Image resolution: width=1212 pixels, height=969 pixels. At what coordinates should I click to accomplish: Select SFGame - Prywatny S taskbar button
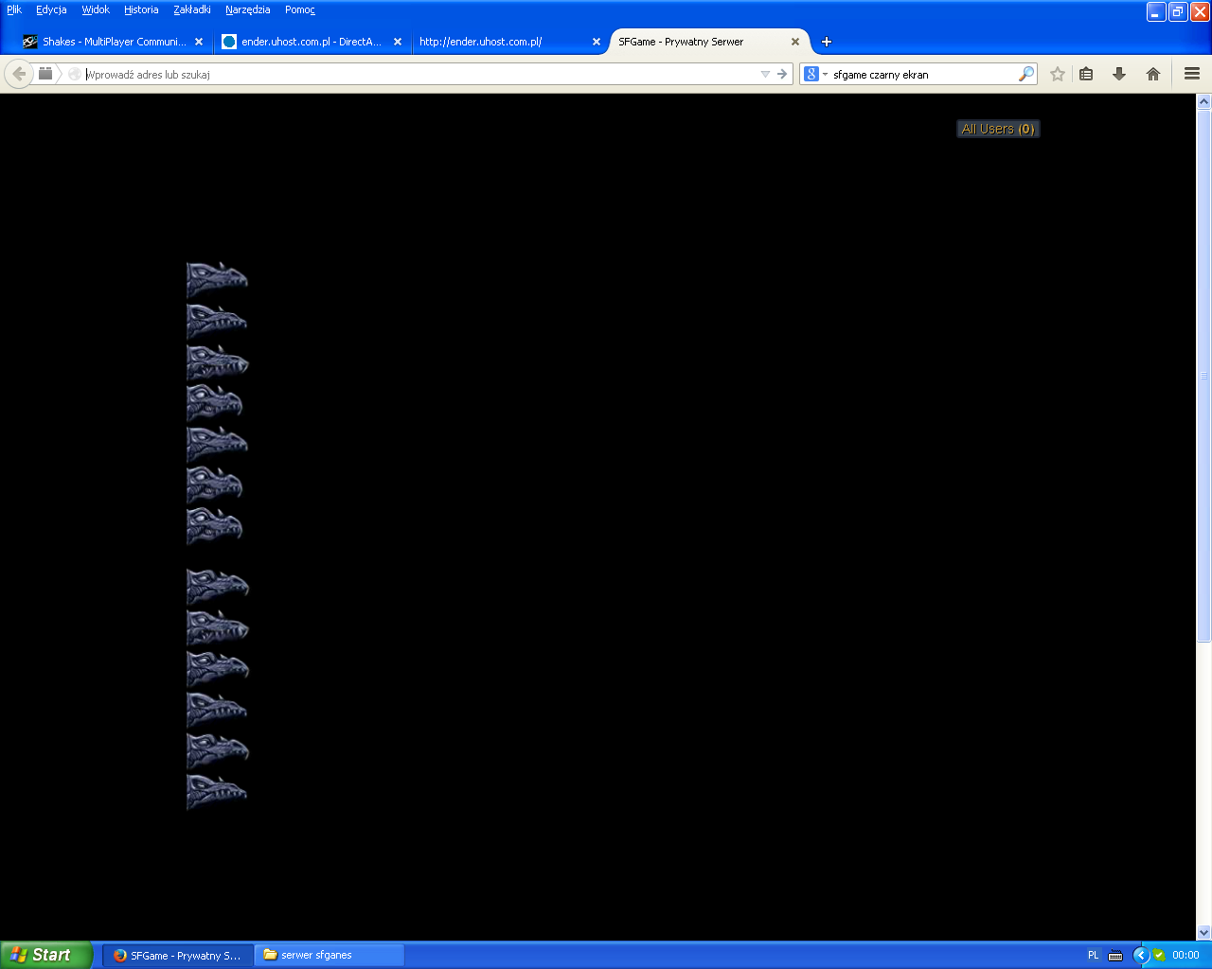(x=178, y=955)
